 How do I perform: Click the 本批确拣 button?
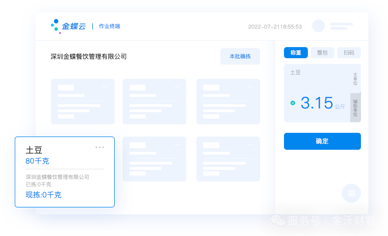[240, 56]
